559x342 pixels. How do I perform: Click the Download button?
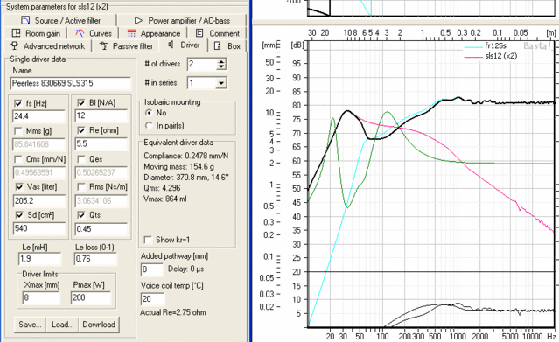pos(99,325)
